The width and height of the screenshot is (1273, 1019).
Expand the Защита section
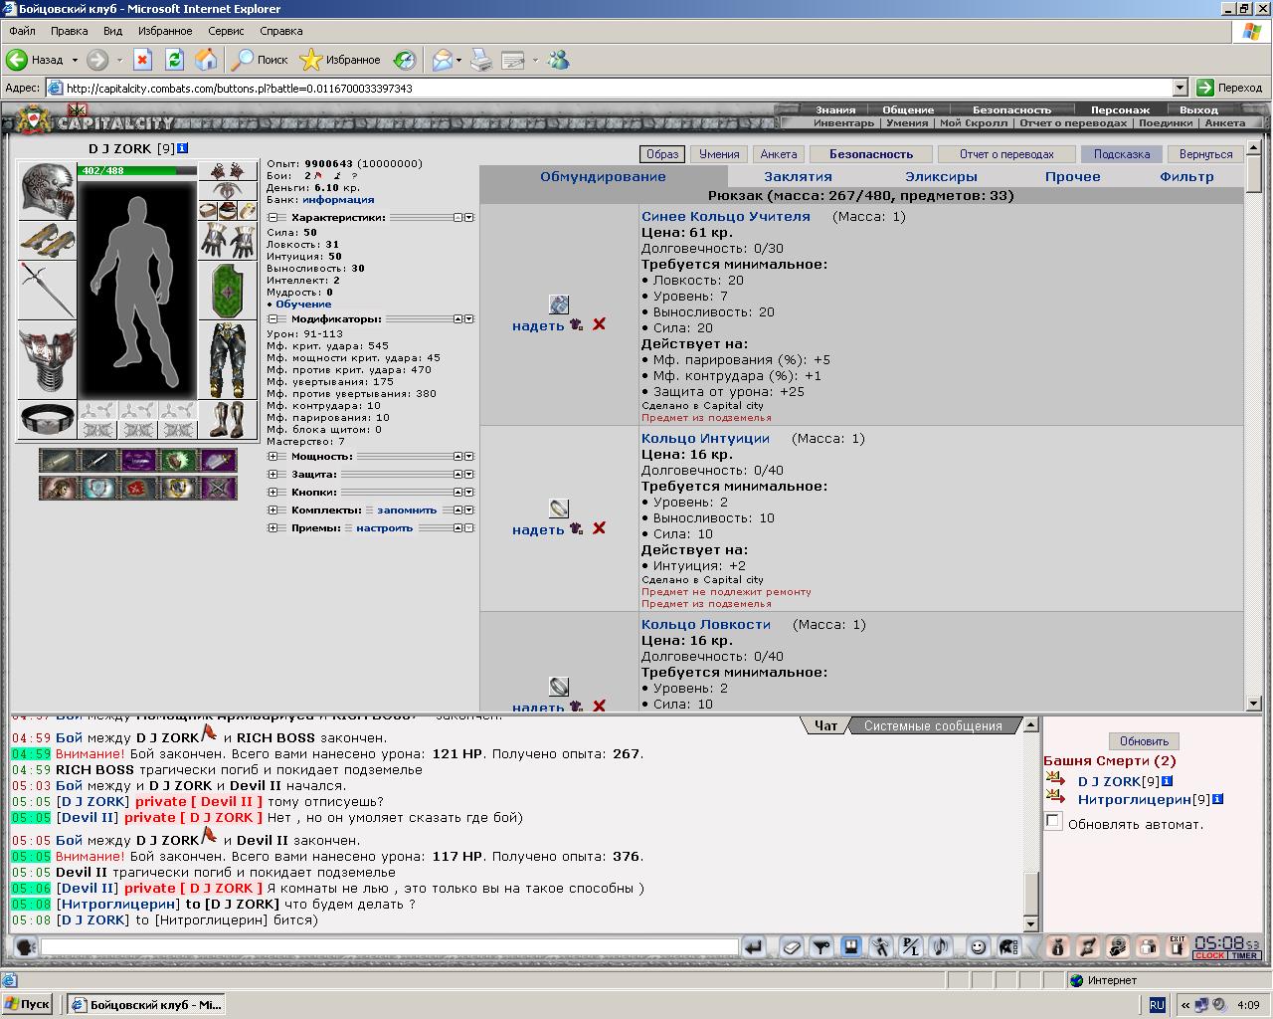click(x=273, y=475)
